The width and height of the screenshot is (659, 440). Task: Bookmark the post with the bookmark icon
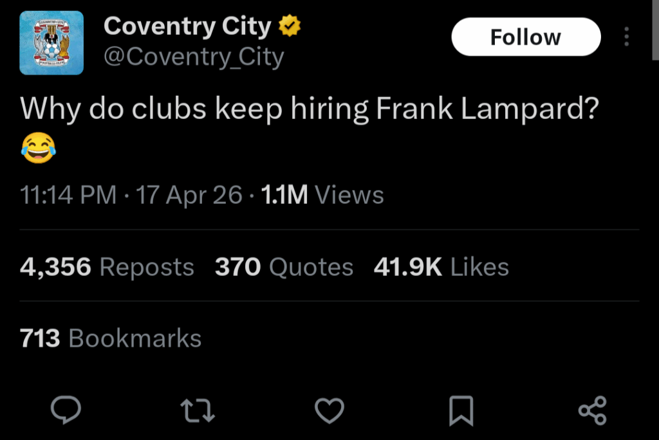click(461, 408)
